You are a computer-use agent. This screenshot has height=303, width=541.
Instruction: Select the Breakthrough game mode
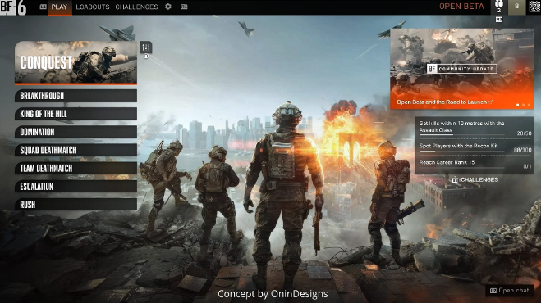(x=76, y=96)
